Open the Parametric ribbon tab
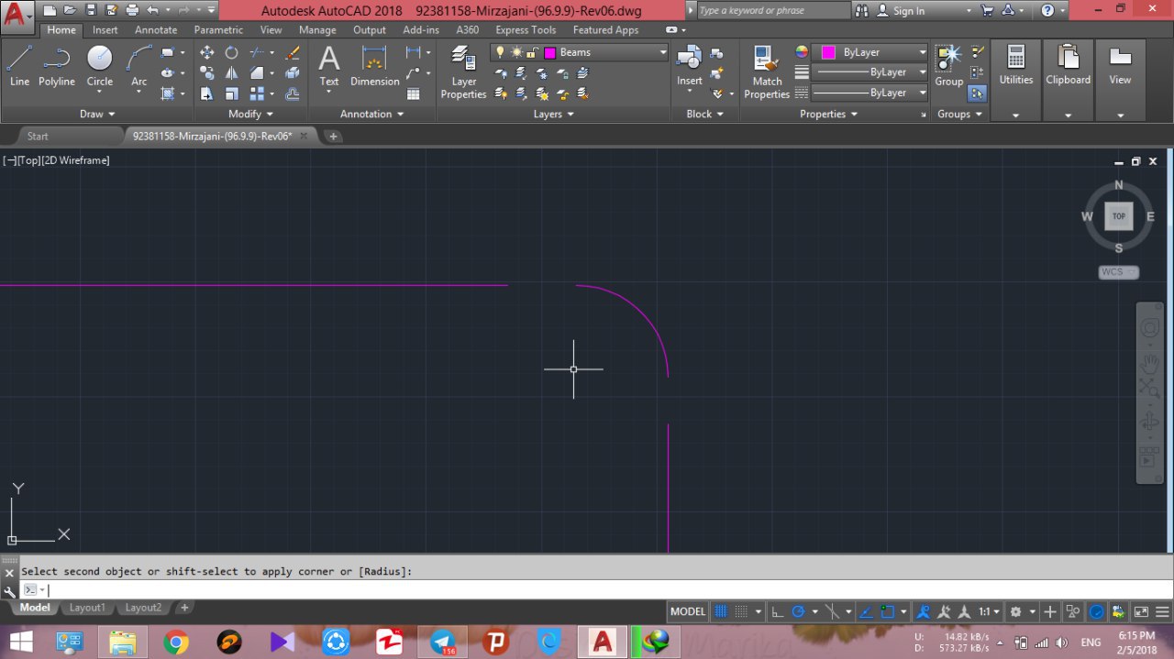The height and width of the screenshot is (659, 1174). pyautogui.click(x=218, y=30)
